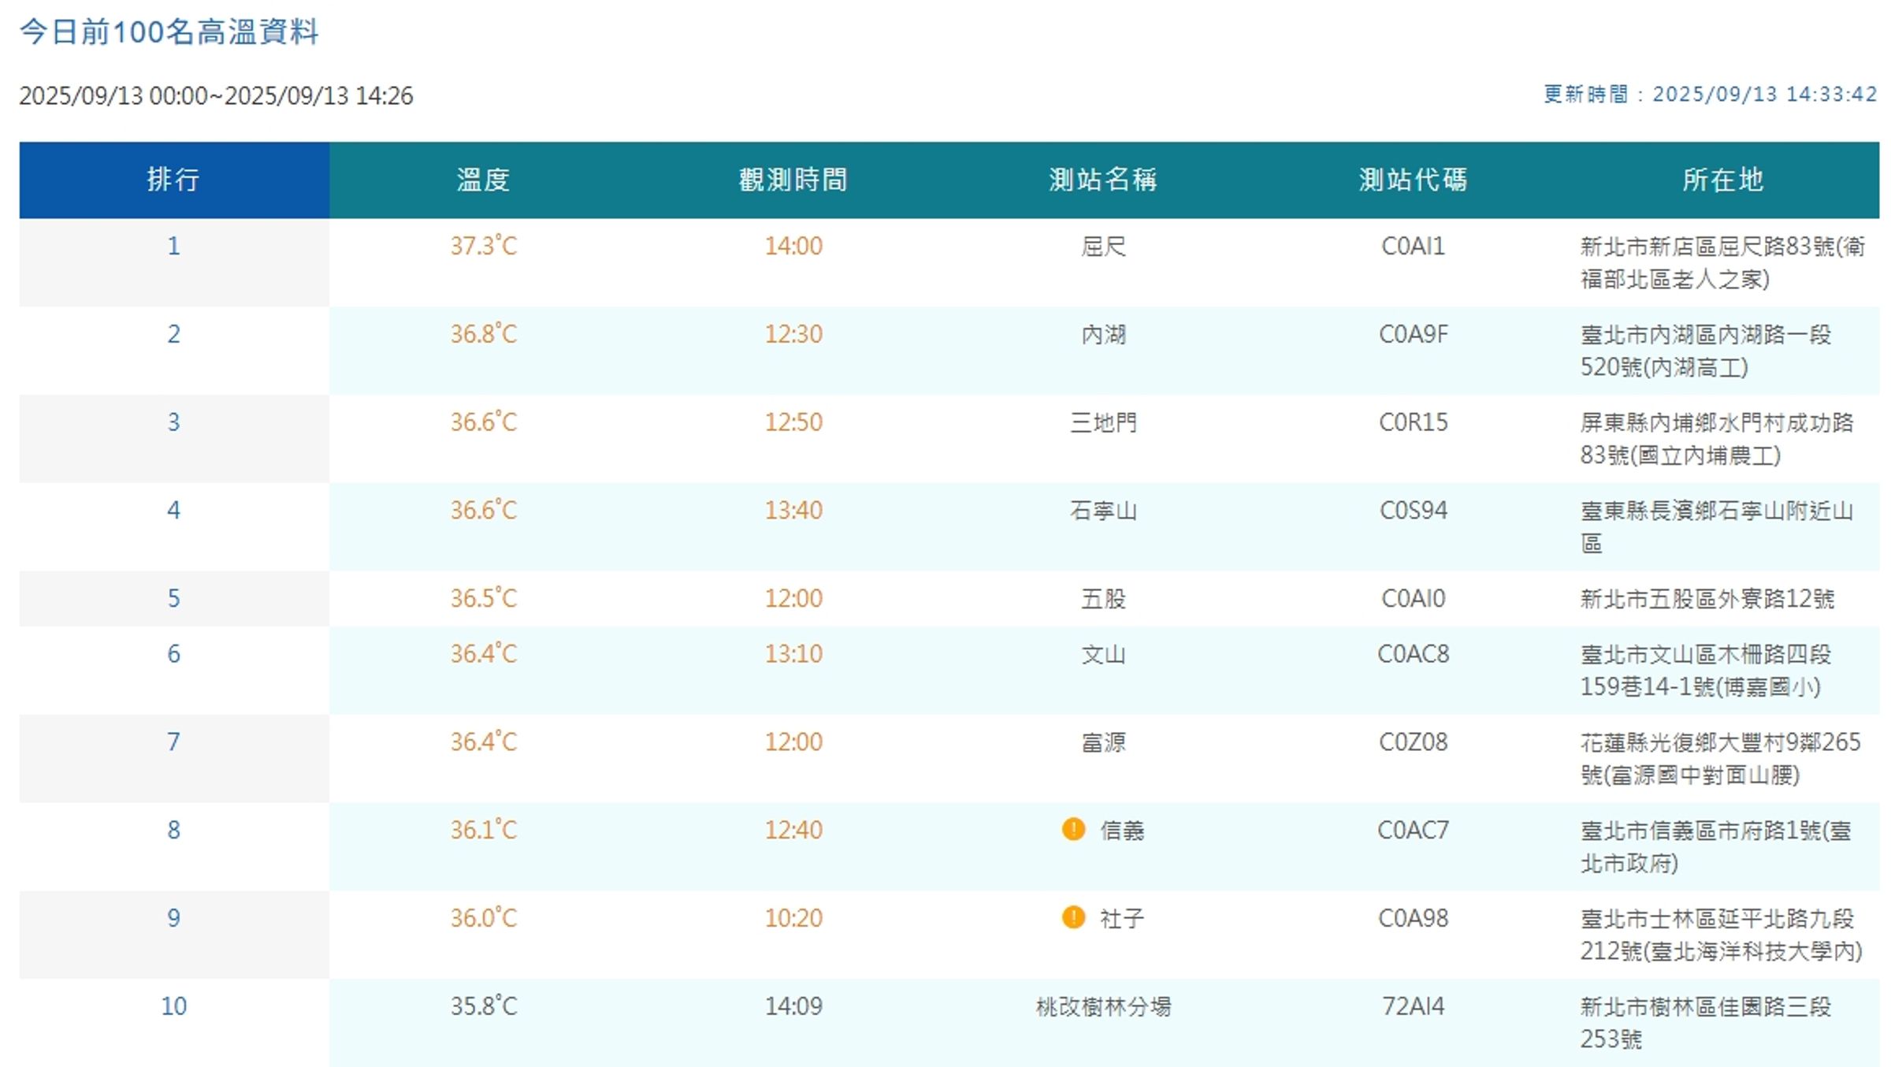Click the 更新時間 timestamp text
1891x1067 pixels.
click(x=1711, y=95)
